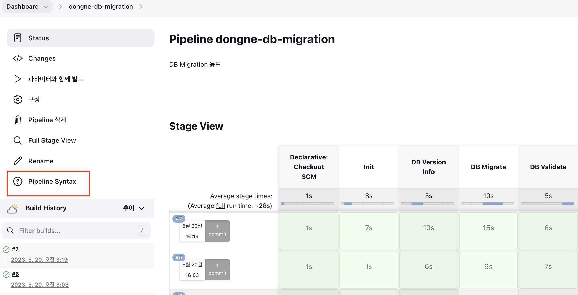Open build #6 link in history
The image size is (578, 295).
[x=15, y=274]
